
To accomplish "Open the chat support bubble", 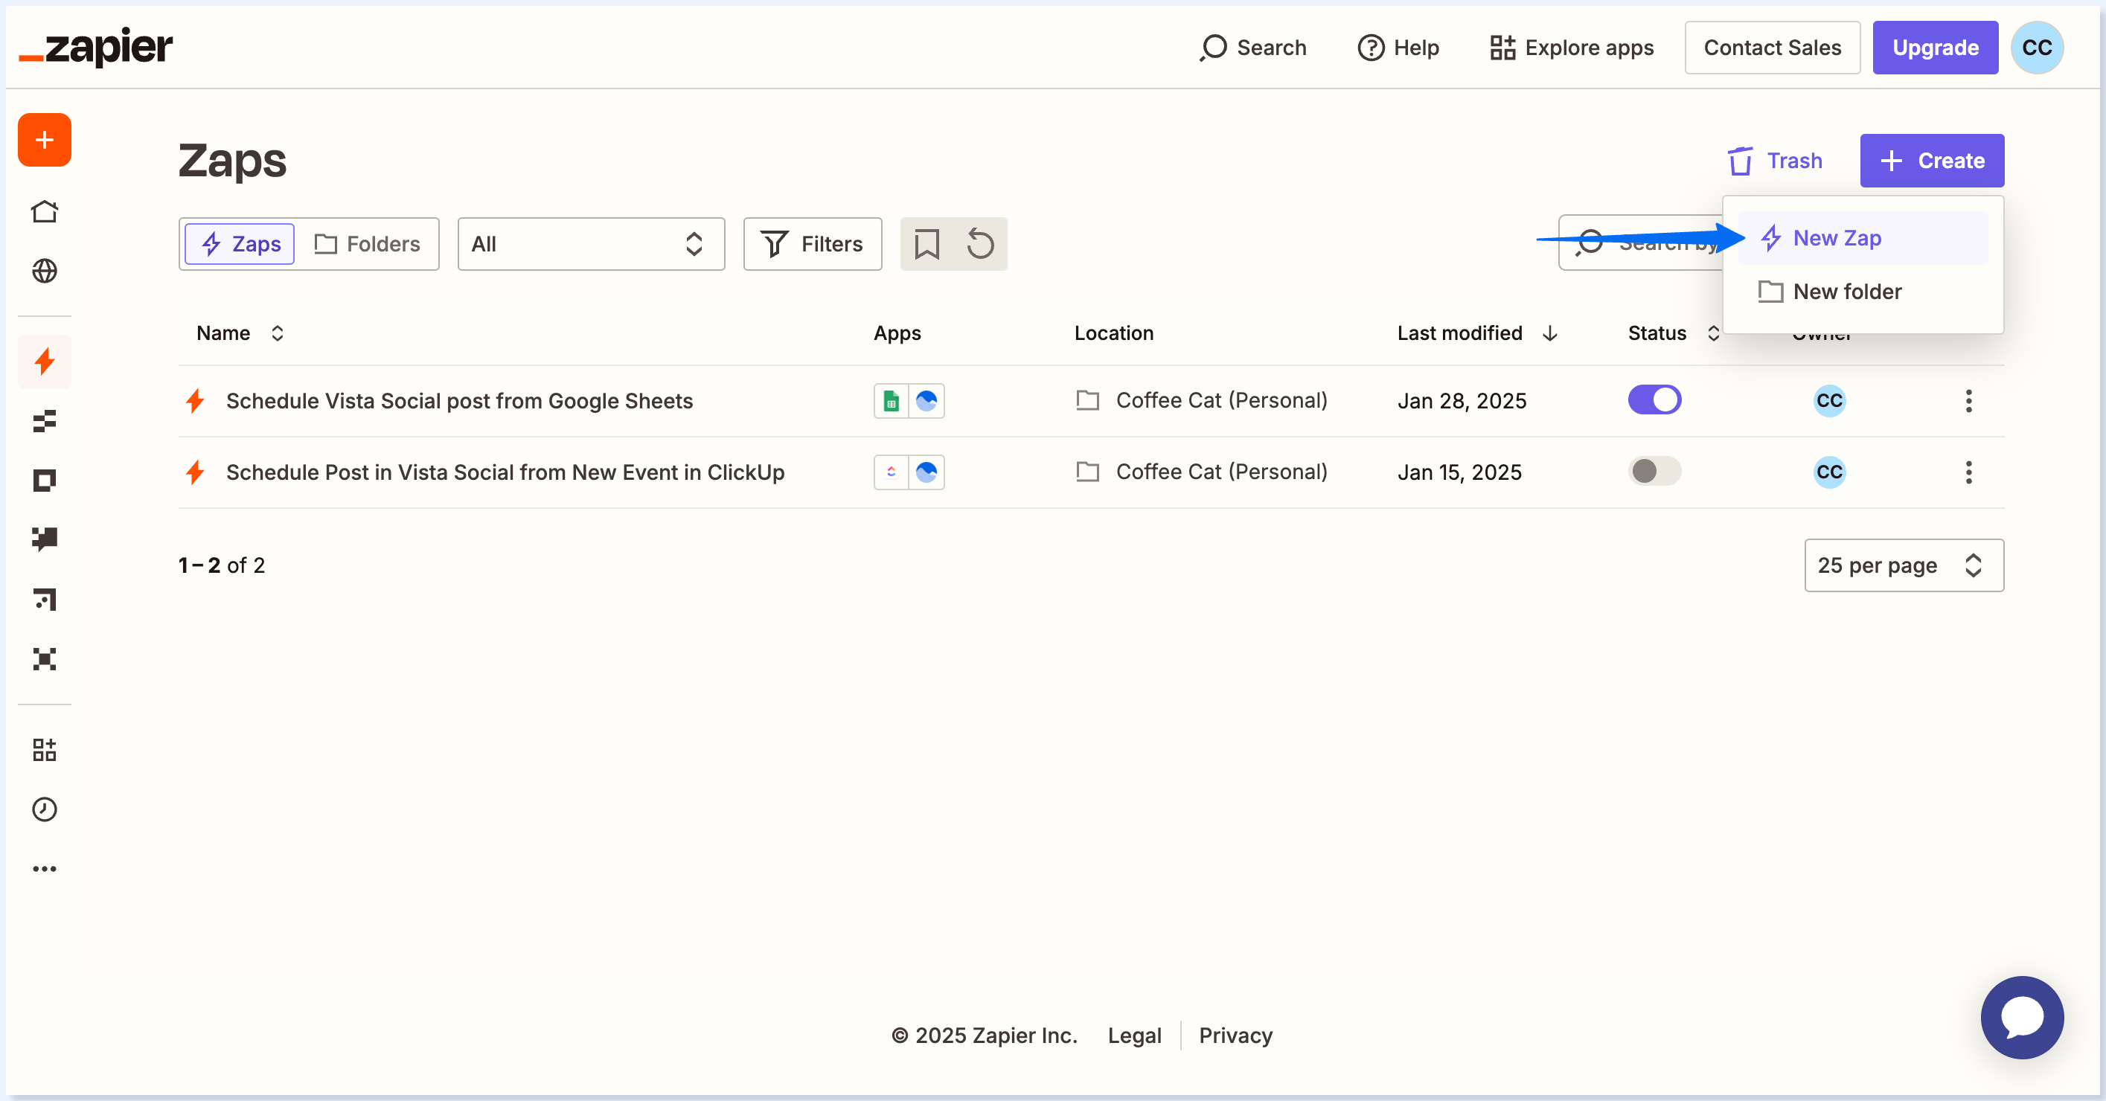I will click(x=2022, y=1018).
